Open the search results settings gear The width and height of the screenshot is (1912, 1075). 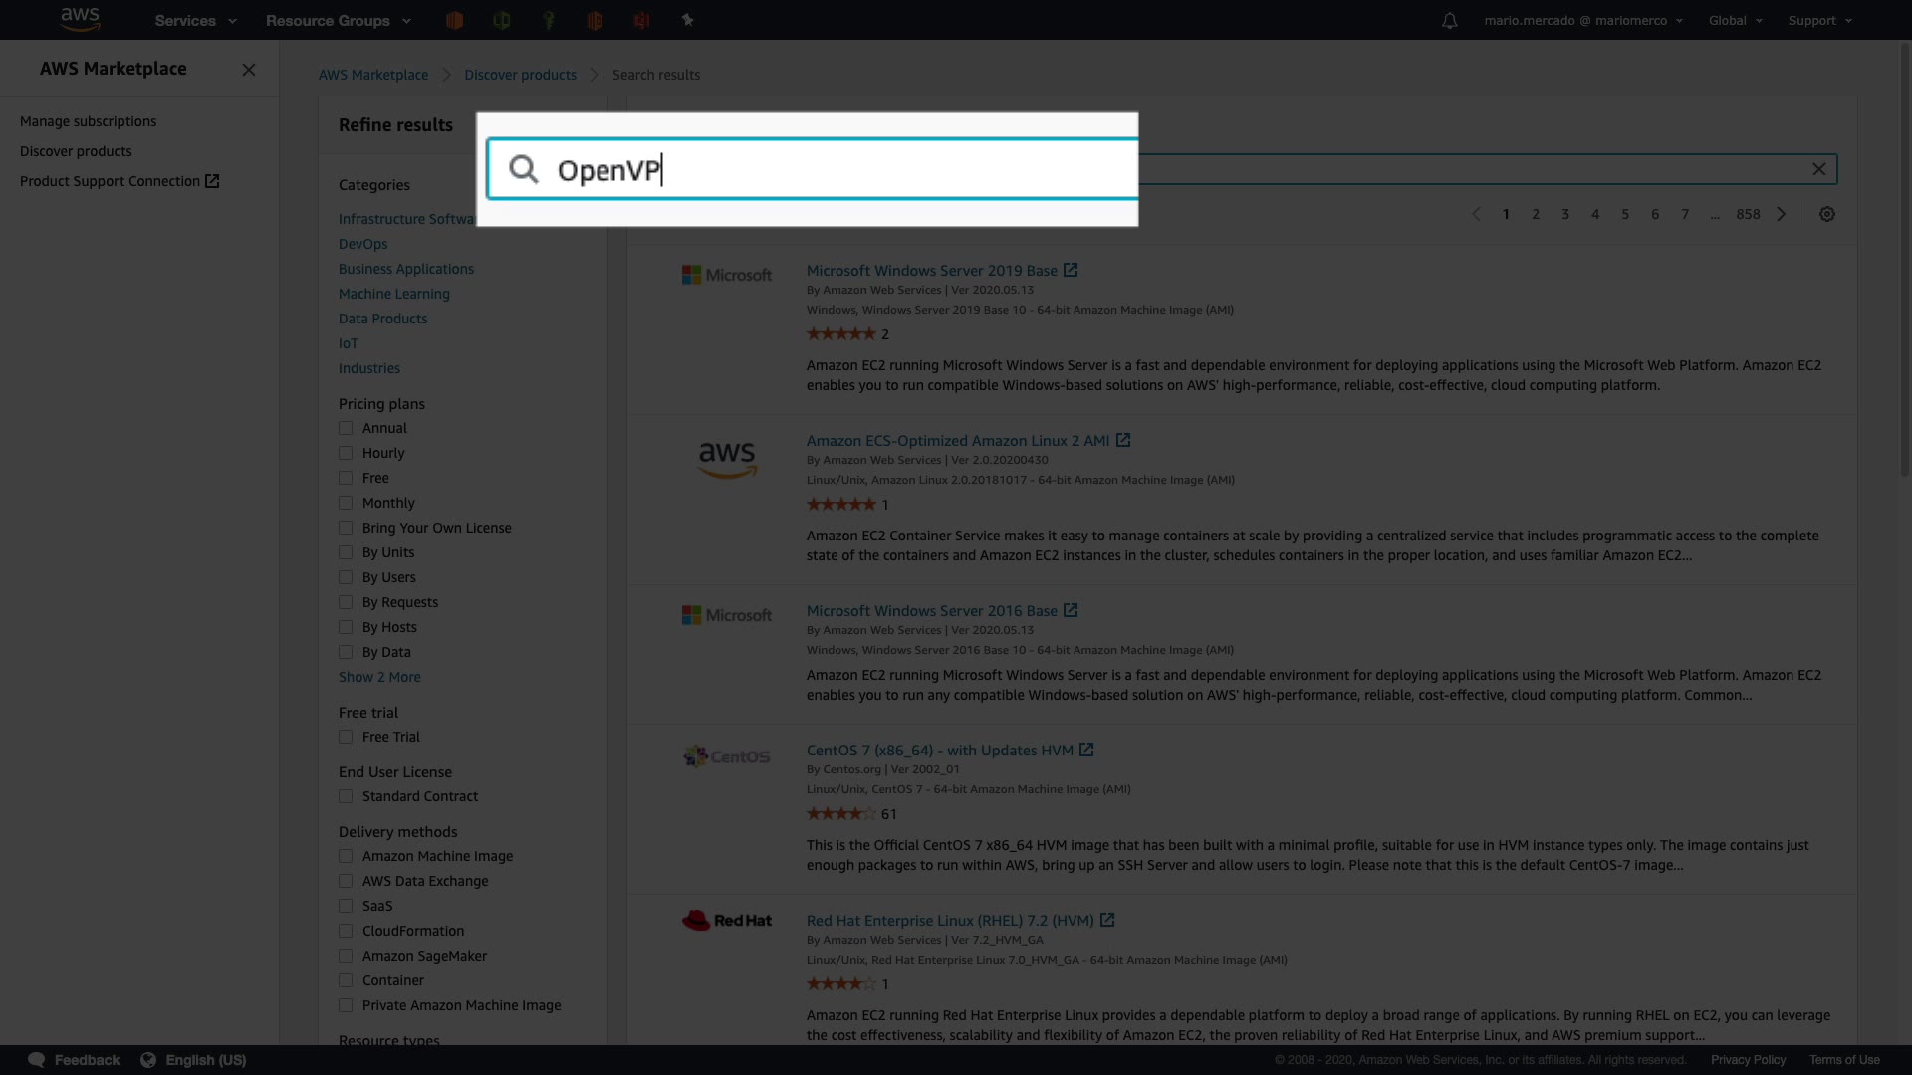[1826, 214]
